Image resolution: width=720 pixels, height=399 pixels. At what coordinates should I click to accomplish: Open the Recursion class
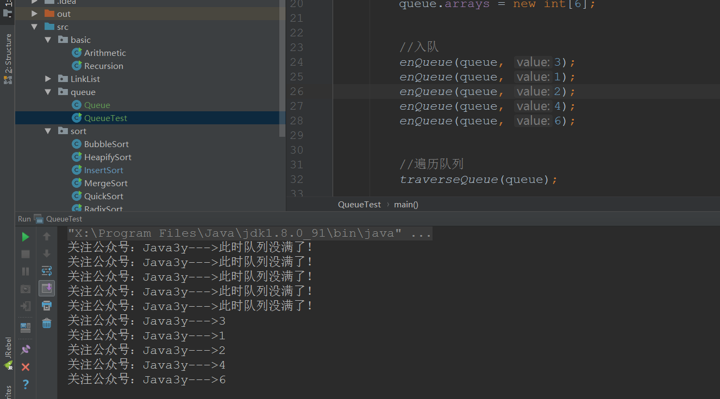pos(103,66)
